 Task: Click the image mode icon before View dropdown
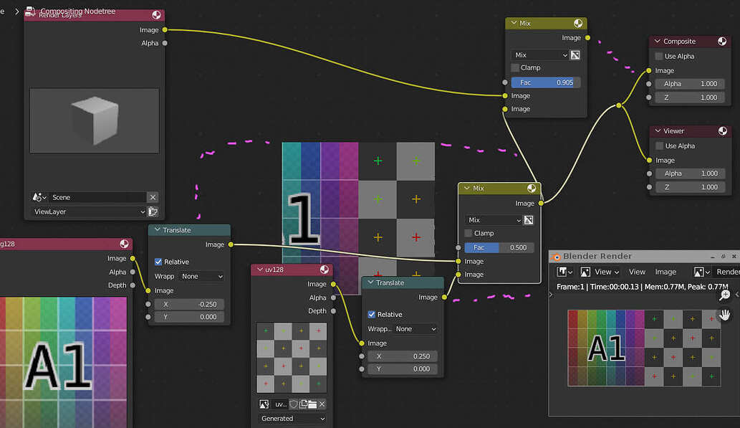point(585,272)
